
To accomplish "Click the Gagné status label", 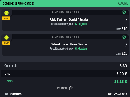I will tap(123, 3).
